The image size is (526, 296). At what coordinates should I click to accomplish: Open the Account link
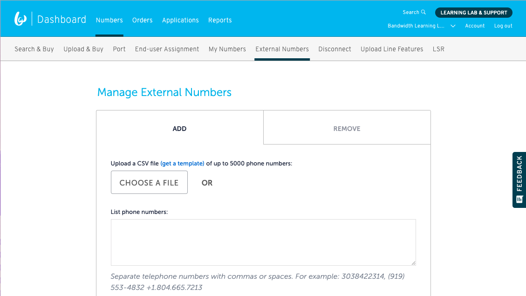pyautogui.click(x=475, y=26)
